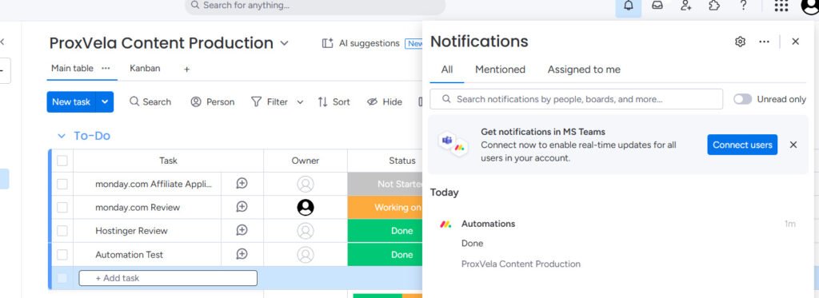Select the All notifications tab
The height and width of the screenshot is (298, 819).
pos(446,70)
